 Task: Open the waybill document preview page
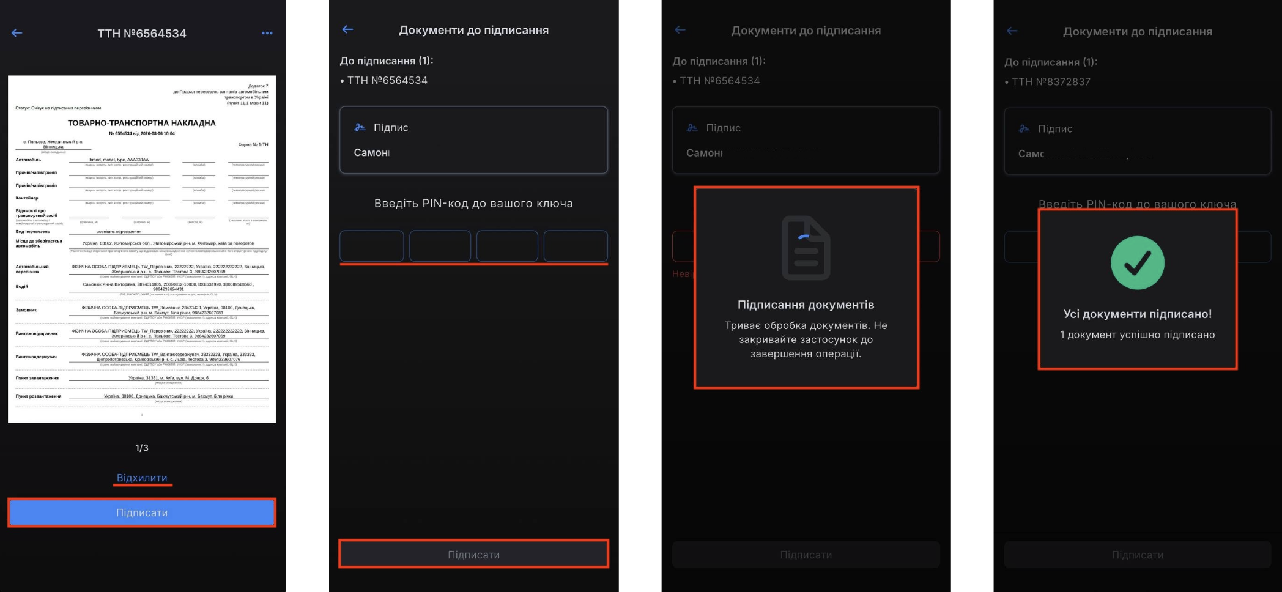tap(142, 249)
